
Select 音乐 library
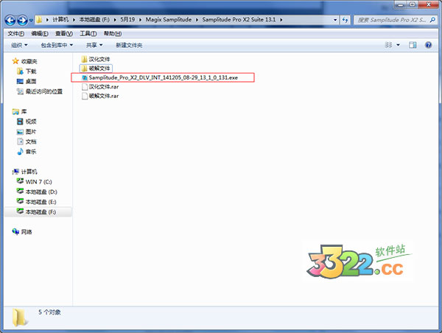[31, 152]
